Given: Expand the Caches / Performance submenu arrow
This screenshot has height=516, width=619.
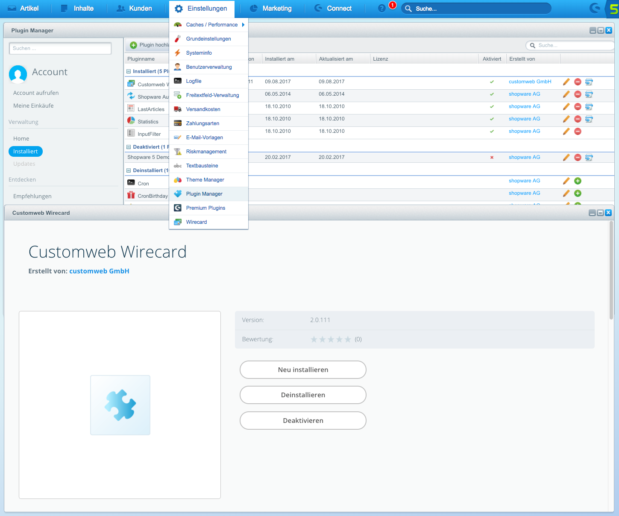Looking at the screenshot, I should pos(243,25).
